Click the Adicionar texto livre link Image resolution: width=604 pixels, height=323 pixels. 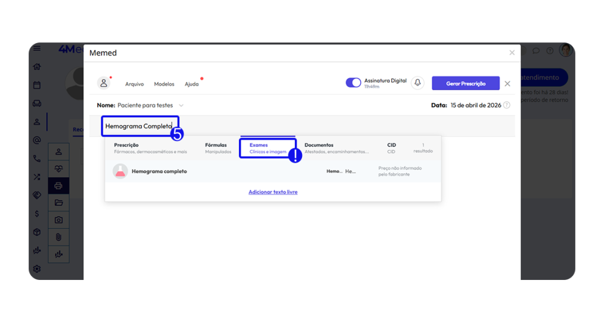point(273,192)
